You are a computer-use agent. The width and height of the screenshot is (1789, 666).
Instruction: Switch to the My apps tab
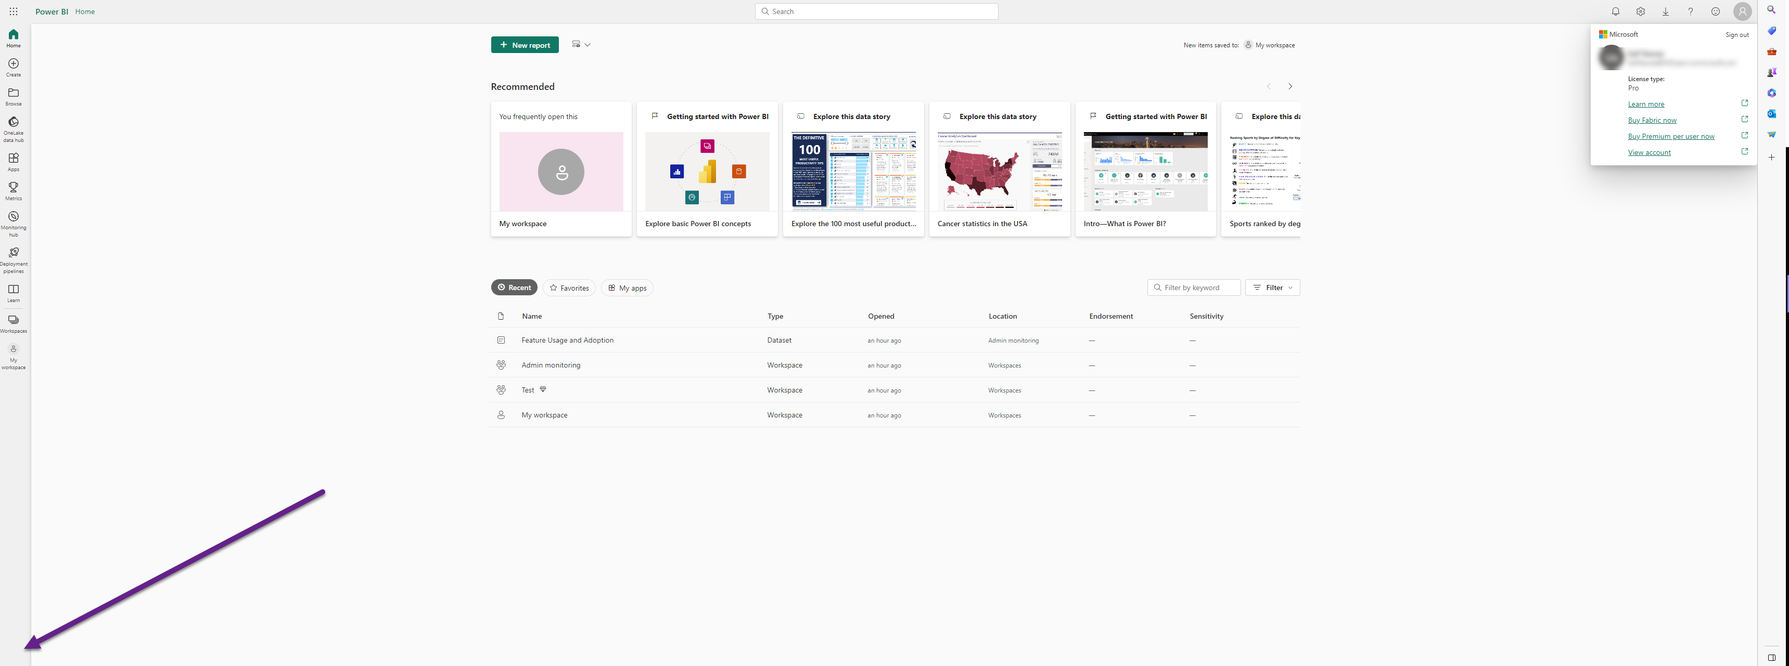tap(627, 288)
